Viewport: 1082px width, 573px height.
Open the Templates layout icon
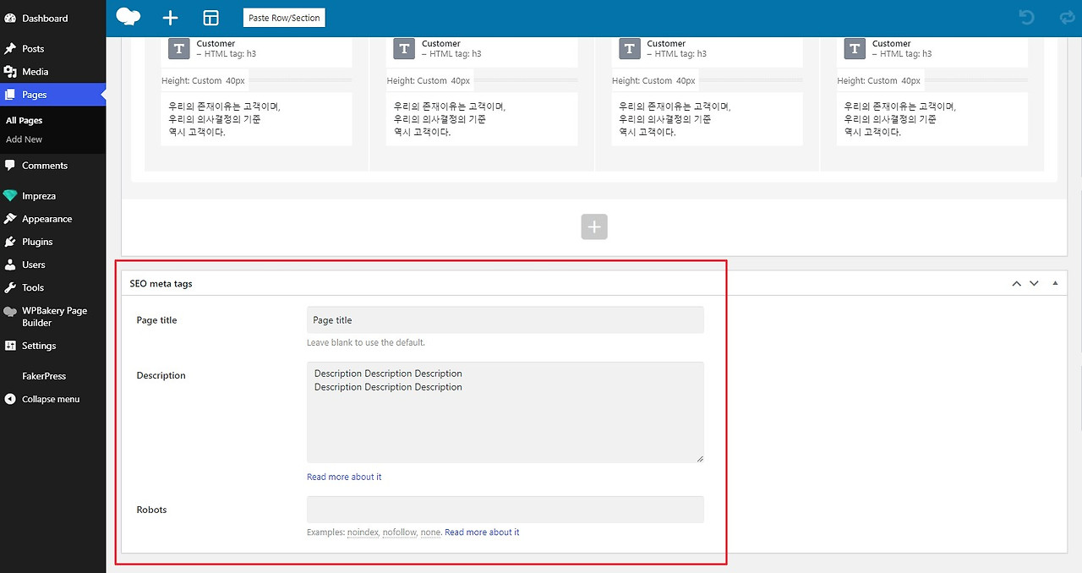point(210,18)
